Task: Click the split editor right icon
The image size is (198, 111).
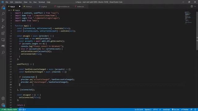Action: pyautogui.click(x=192, y=6)
